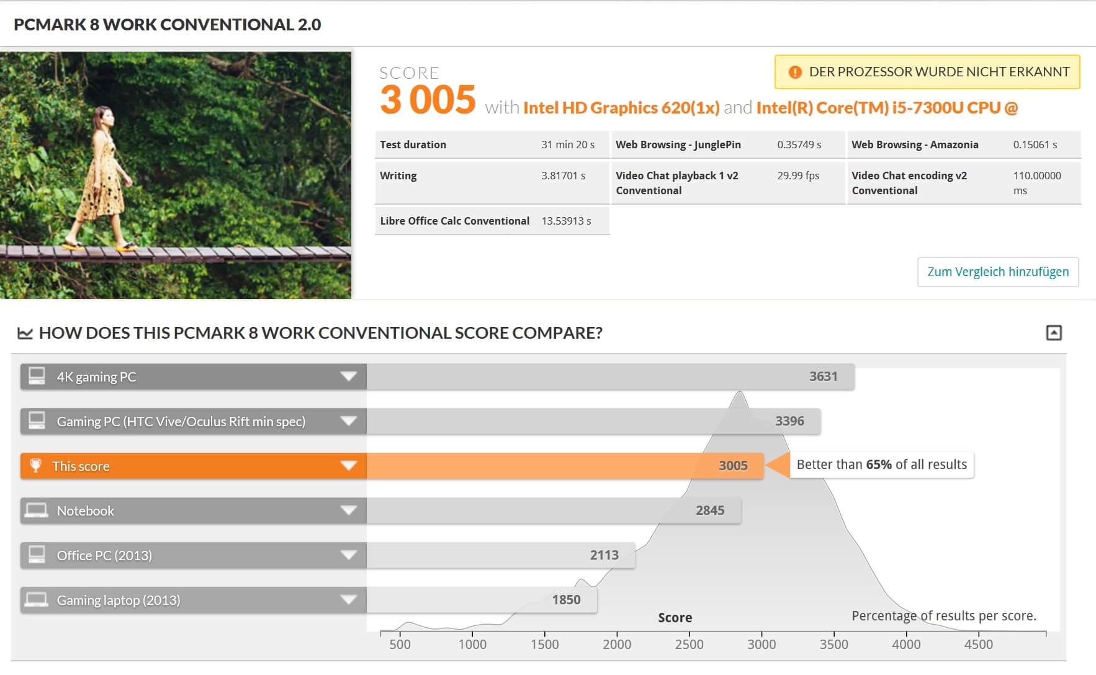Screen dimensions: 1096x675
Task: Click the desktop icon beside 4K gaming PC
Action: click(x=37, y=377)
